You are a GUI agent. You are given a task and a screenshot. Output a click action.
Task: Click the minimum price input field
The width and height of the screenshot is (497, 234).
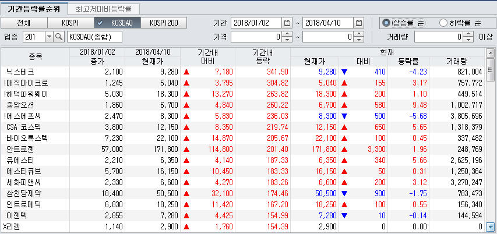(256, 37)
